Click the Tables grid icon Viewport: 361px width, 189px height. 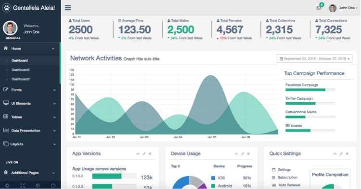tap(6, 117)
